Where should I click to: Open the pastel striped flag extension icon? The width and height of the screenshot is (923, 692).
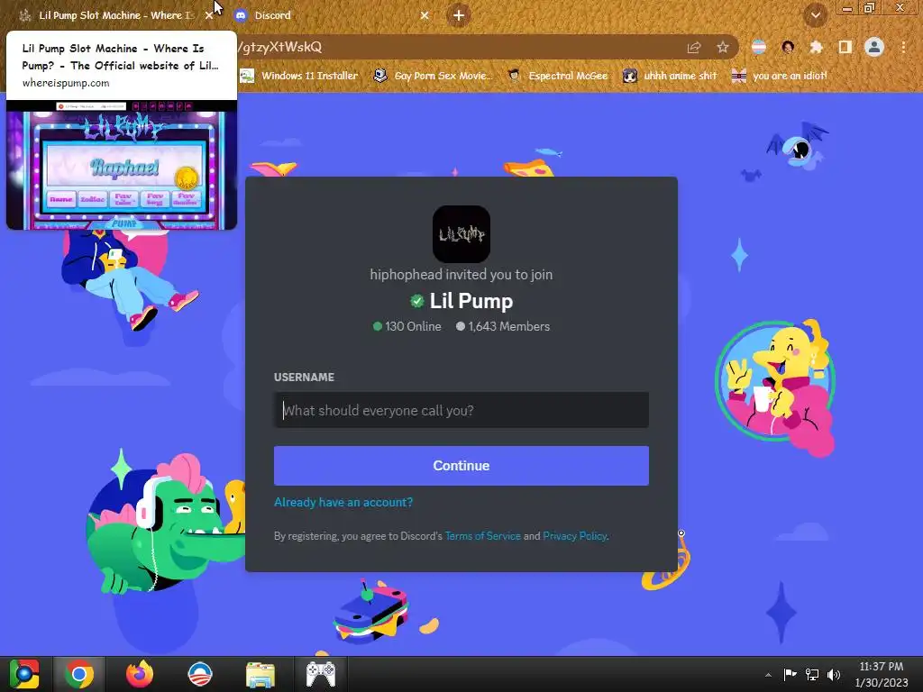coord(759,47)
